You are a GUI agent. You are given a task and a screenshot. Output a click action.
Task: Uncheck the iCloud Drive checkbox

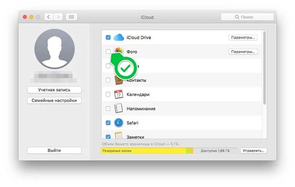tap(108, 37)
